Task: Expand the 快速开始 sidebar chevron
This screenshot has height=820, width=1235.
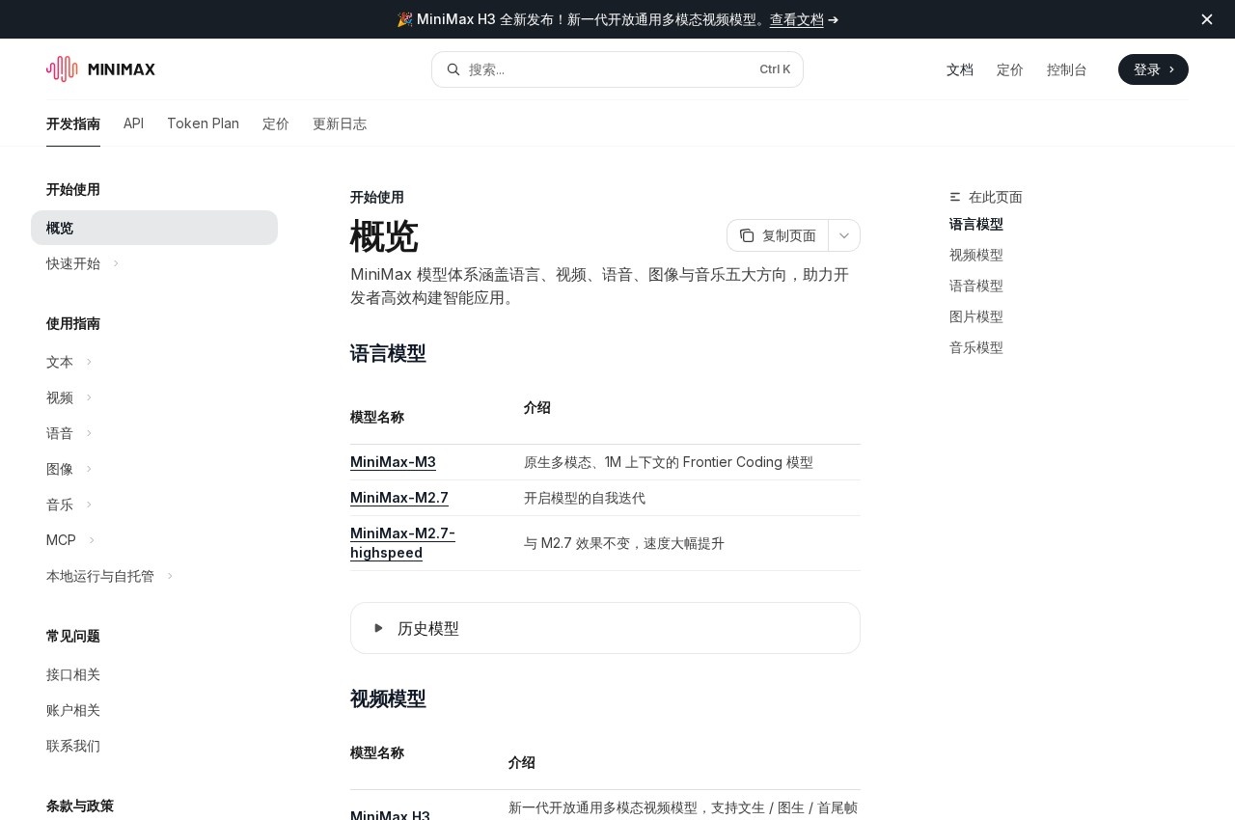Action: pyautogui.click(x=116, y=263)
